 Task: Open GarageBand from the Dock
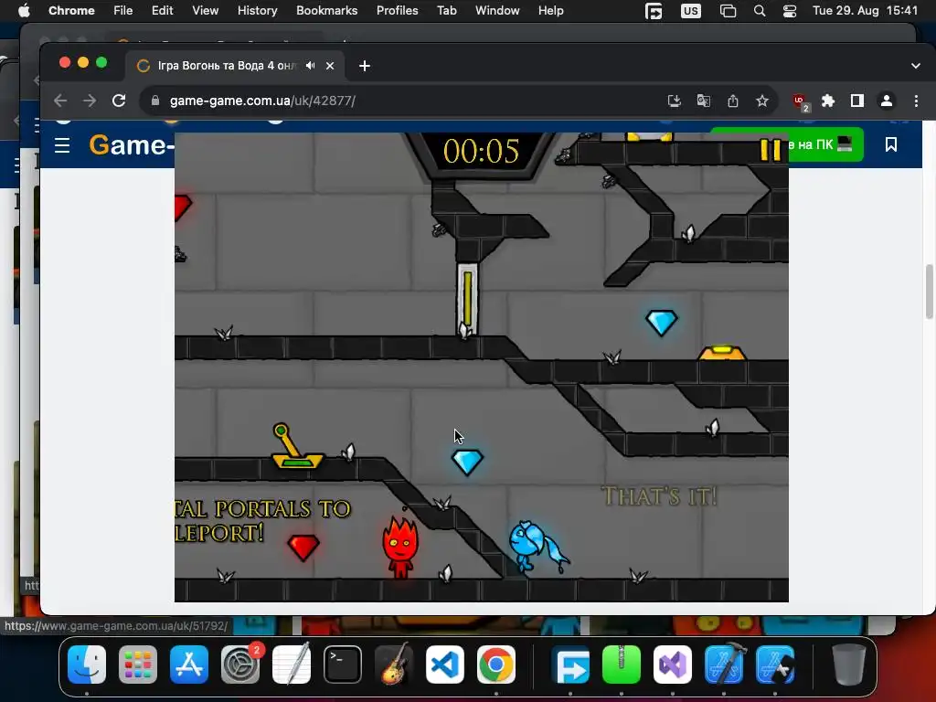[x=394, y=665]
